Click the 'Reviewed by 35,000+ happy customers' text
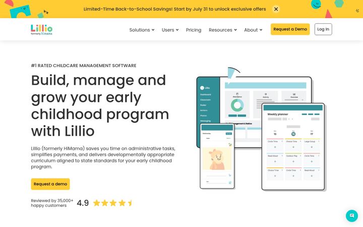Screen dimensions: 363x227 [52, 203]
